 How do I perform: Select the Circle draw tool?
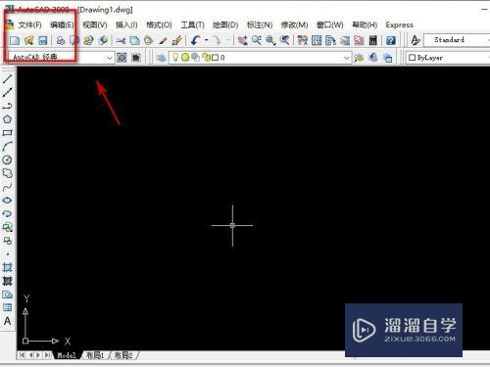(8, 160)
